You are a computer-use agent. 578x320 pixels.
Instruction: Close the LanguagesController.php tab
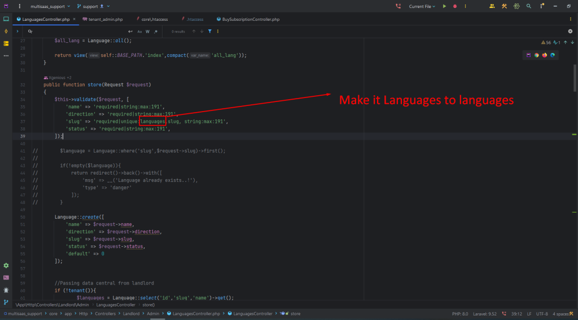[74, 19]
